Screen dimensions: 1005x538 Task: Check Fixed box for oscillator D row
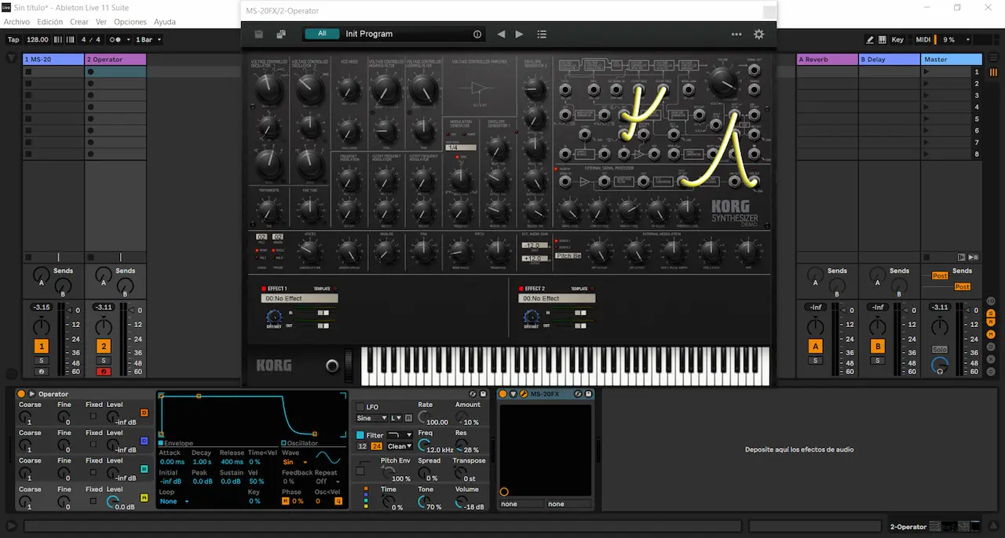click(93, 416)
